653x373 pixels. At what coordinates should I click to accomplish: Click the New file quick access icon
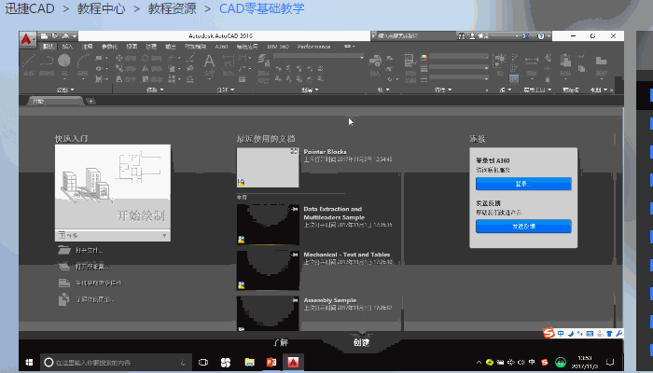point(44,36)
